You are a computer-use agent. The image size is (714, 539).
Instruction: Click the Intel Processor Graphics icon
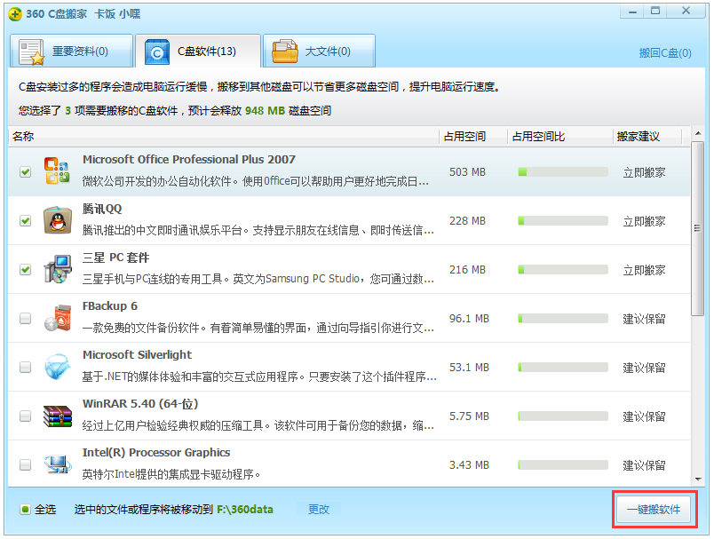[58, 464]
